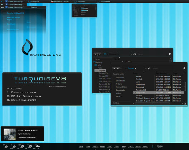Image resolution: width=189 pixels, height=150 pixels.
Task: Click the Back arrow in the rear Computer window
Action: pyautogui.click(x=96, y=54)
